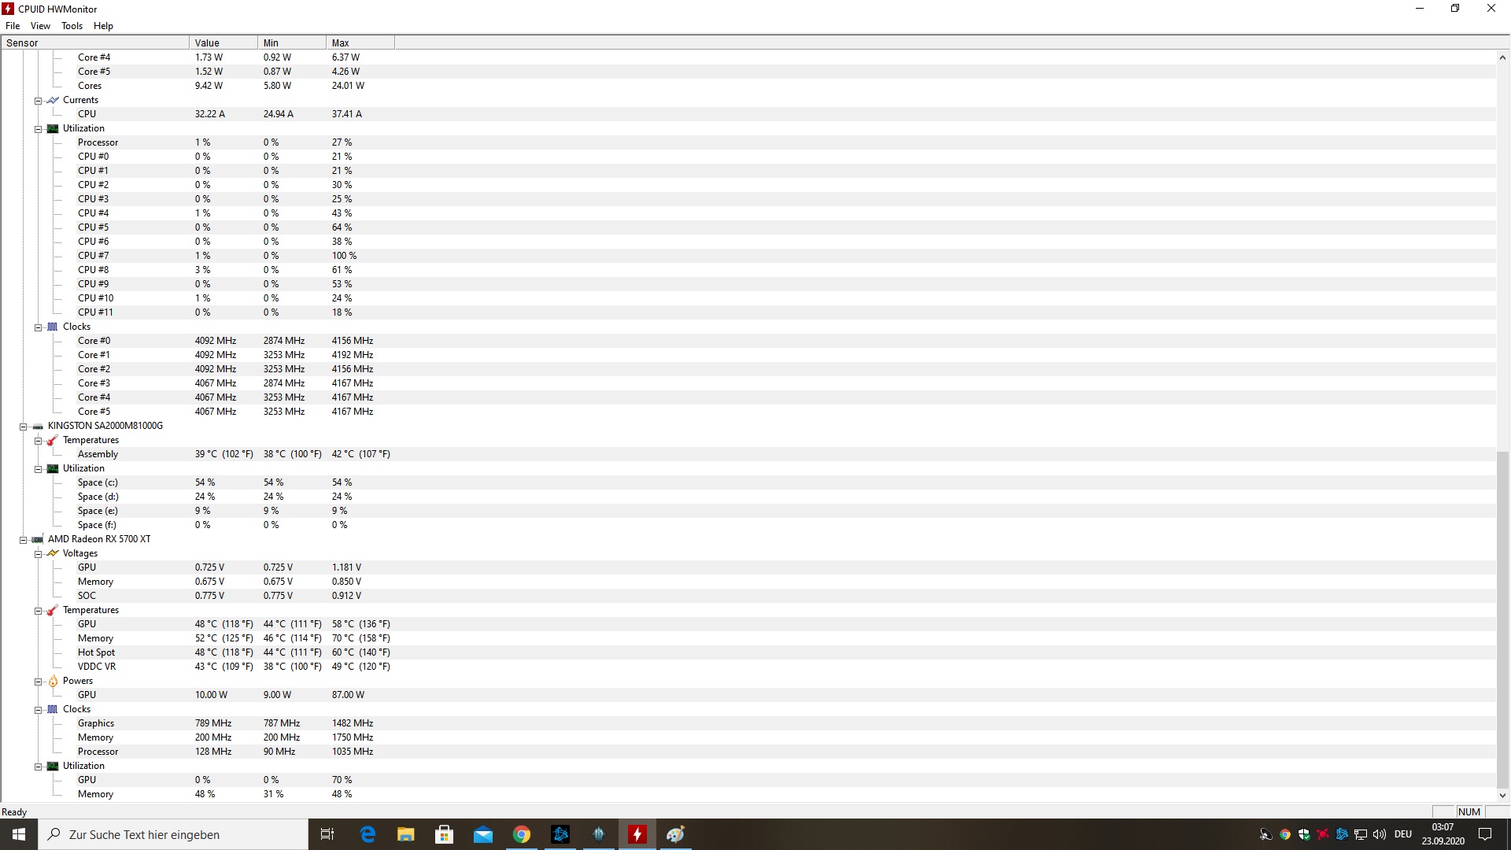Viewport: 1511px width, 850px height.
Task: Click the HWMonitor red lightning taskbar icon
Action: 637,834
